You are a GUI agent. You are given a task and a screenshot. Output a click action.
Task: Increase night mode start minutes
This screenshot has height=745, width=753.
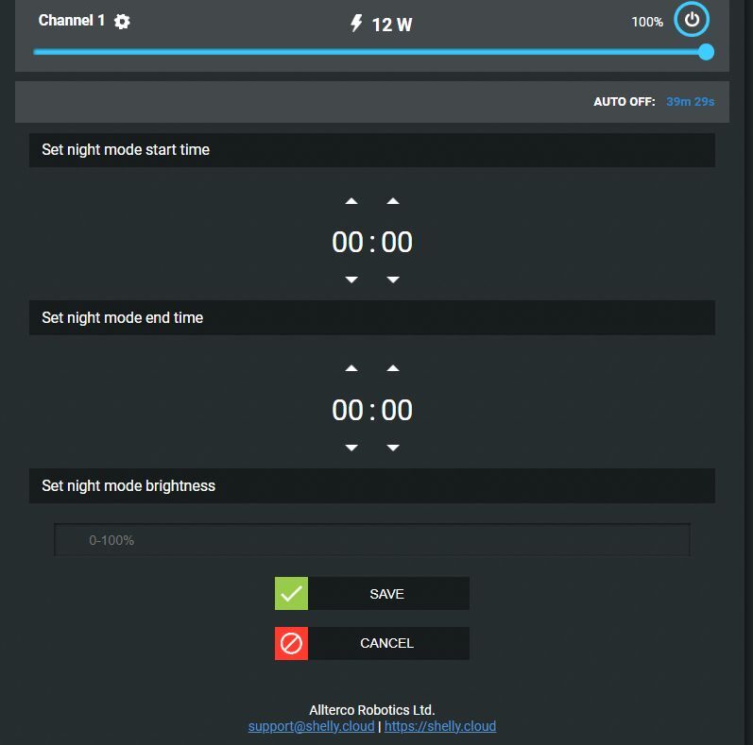coord(393,201)
